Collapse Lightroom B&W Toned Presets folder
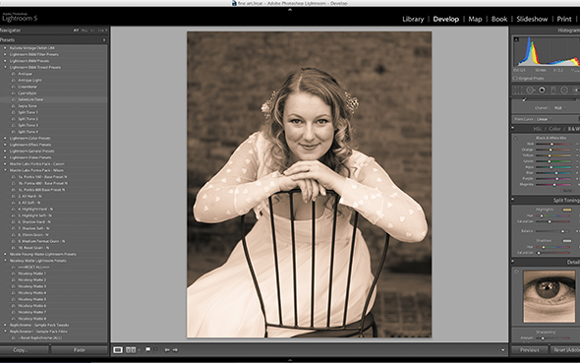580x363 pixels. point(5,67)
